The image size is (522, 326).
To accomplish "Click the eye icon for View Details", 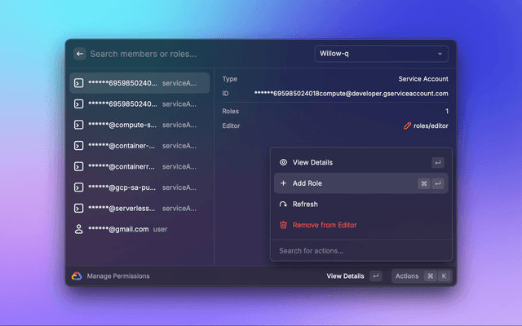I will pos(283,163).
